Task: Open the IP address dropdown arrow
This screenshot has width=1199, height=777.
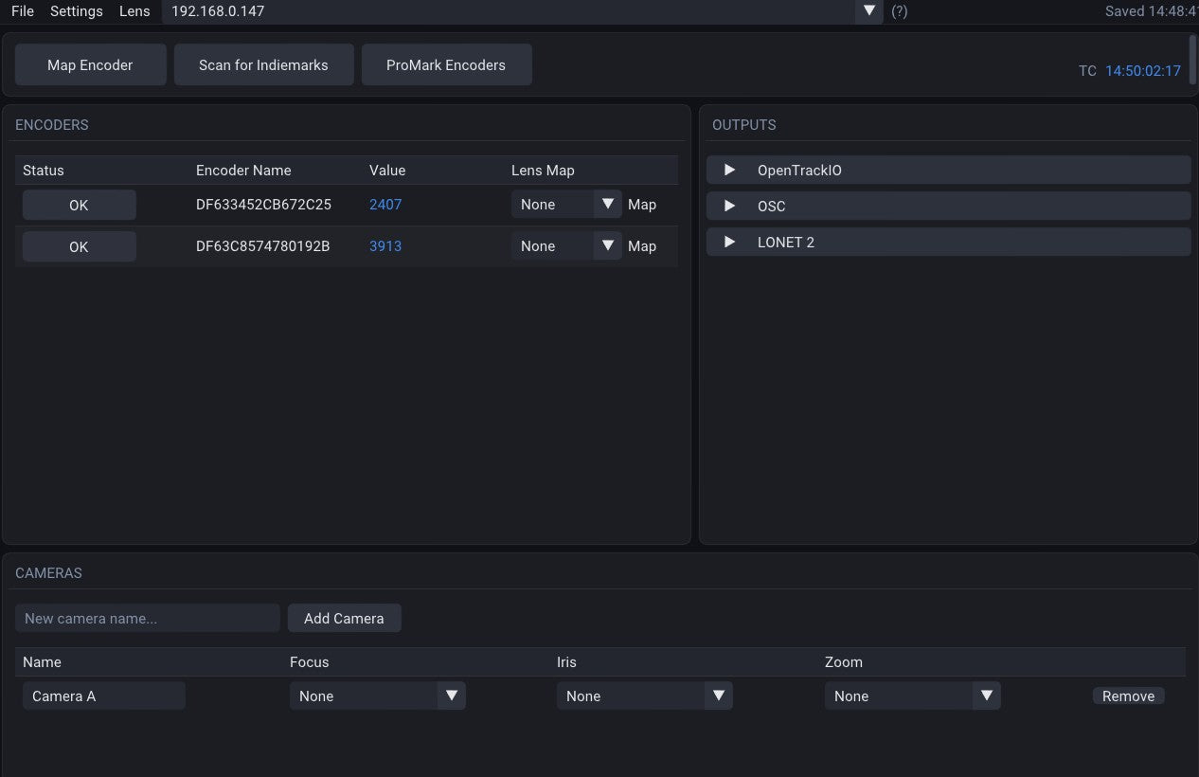Action: point(869,11)
